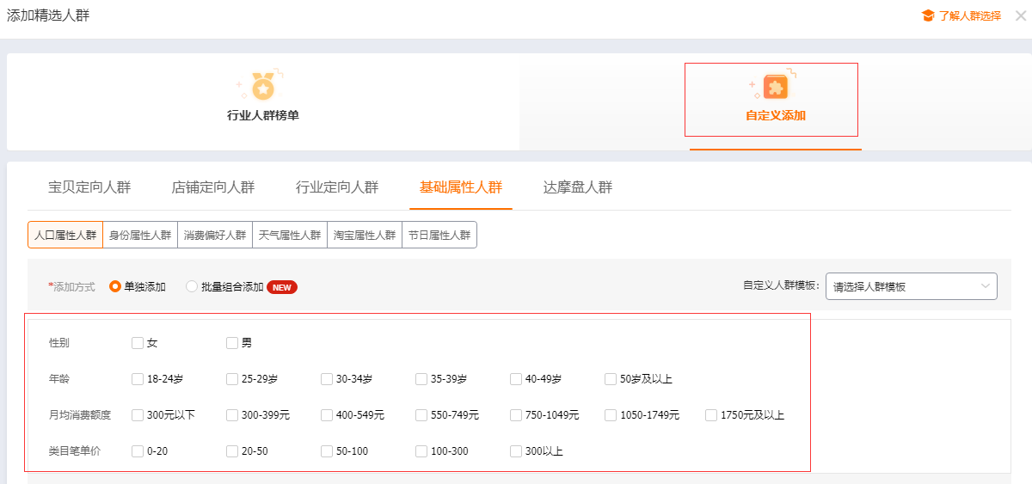The height and width of the screenshot is (484, 1032).
Task: Choose the 批量组合添加 radio option
Action: [x=192, y=287]
